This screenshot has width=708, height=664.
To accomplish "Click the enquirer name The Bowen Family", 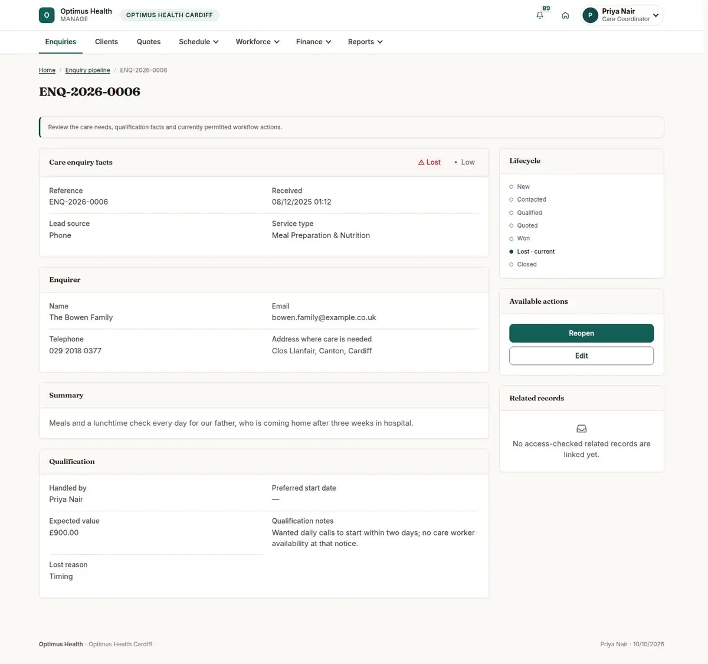I will pyautogui.click(x=81, y=317).
